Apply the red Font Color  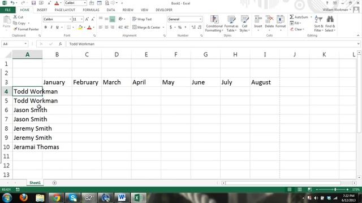pyautogui.click(x=89, y=28)
